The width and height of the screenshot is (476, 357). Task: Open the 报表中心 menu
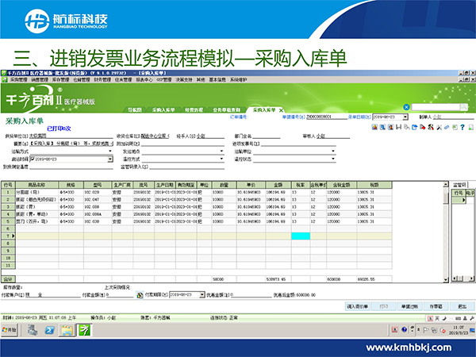144,79
